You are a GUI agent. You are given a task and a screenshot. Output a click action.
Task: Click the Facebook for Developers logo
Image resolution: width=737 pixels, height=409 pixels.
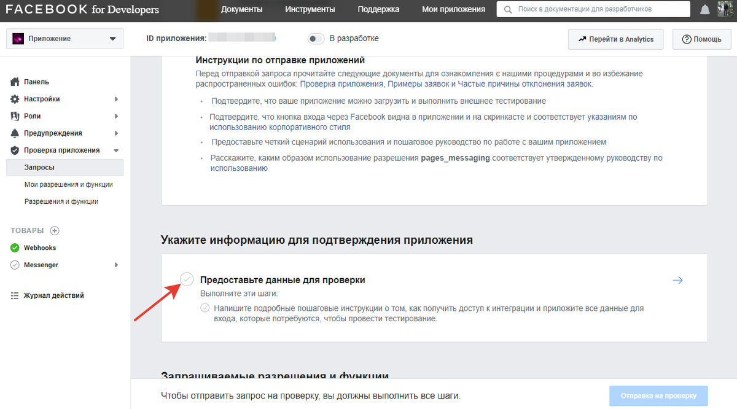(x=82, y=9)
